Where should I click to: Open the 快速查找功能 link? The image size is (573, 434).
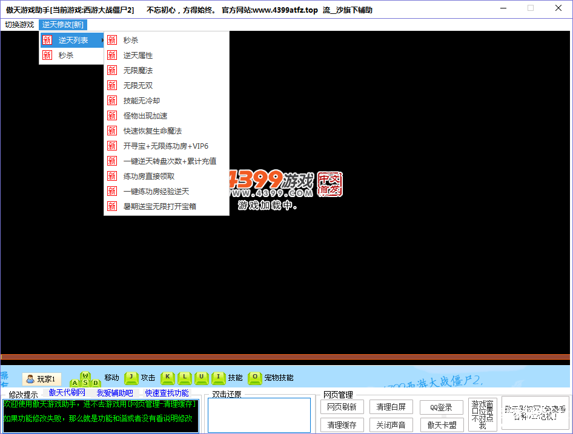(x=167, y=393)
